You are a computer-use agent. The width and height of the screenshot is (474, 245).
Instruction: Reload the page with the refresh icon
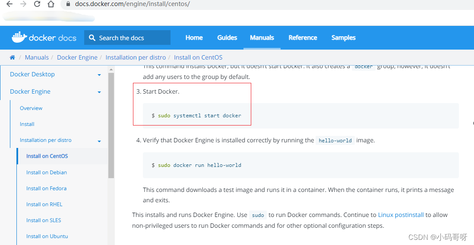point(37,4)
